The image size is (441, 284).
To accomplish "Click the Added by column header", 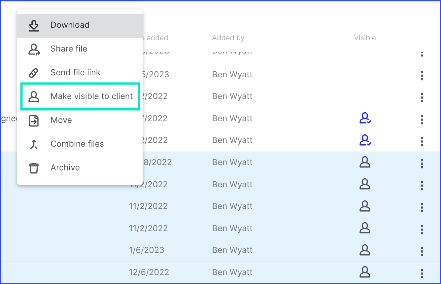I will click(x=228, y=38).
